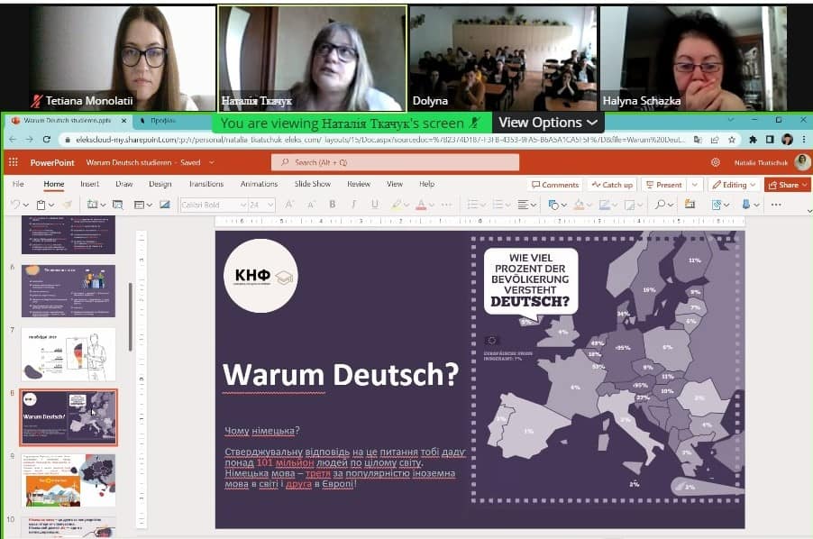Image resolution: width=813 pixels, height=539 pixels.
Task: Click the Italic formatting icon
Action: (x=353, y=205)
